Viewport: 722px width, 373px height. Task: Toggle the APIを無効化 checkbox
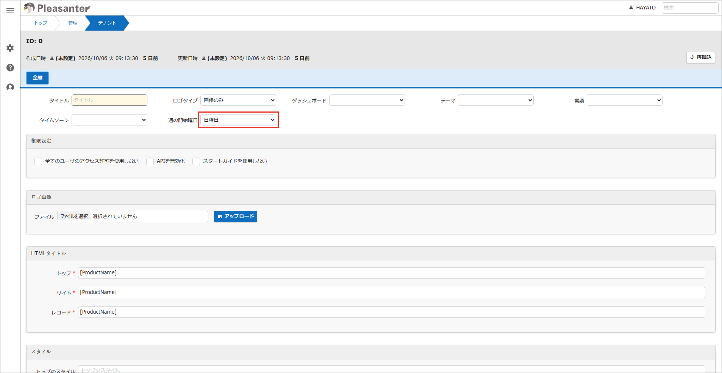pyautogui.click(x=150, y=161)
